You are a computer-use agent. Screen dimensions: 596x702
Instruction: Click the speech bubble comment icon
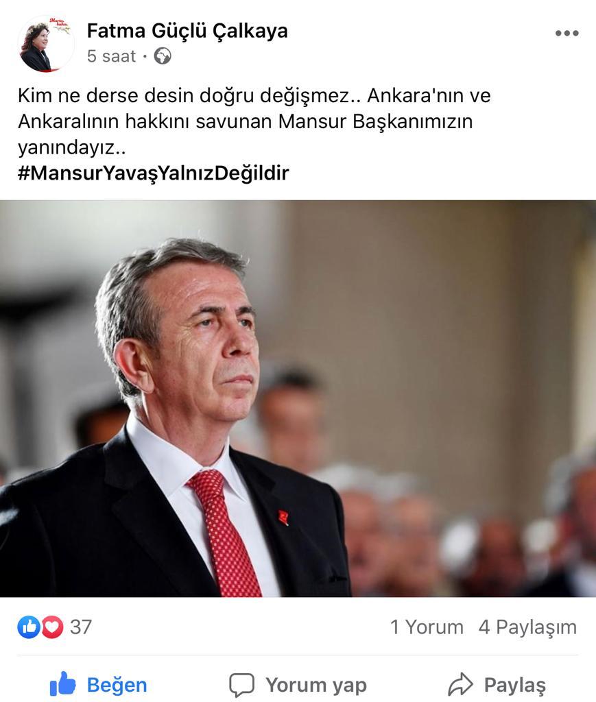[242, 685]
